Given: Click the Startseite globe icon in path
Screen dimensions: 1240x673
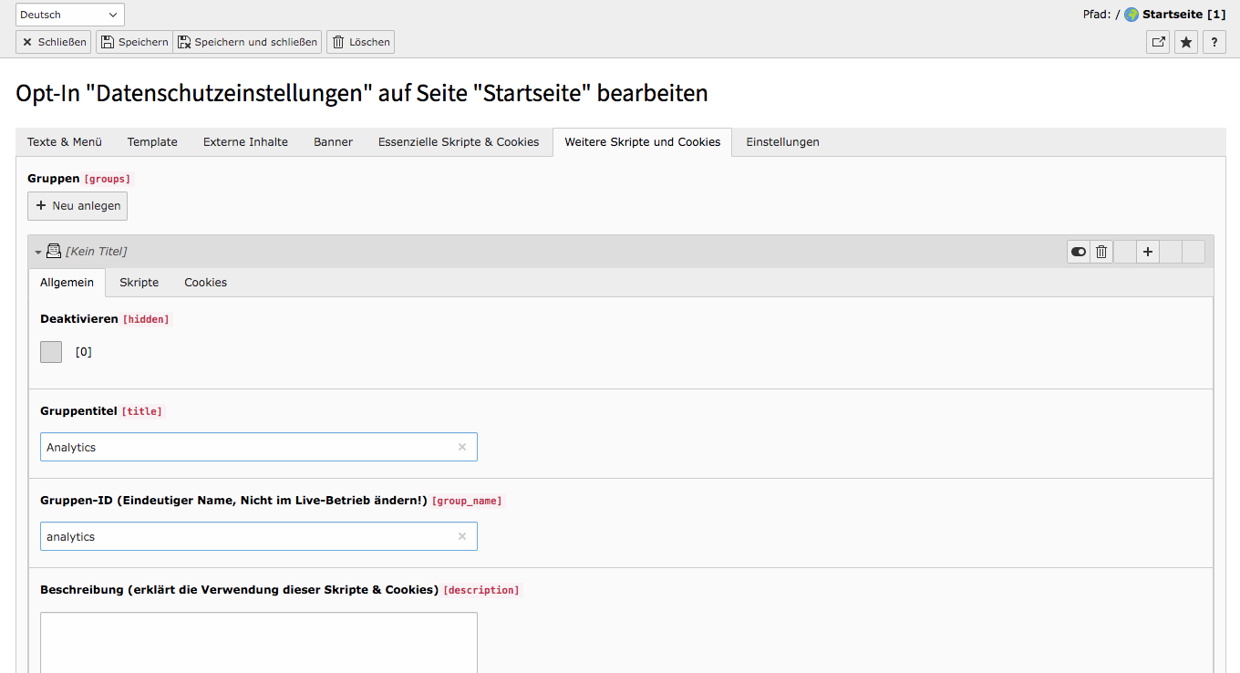Looking at the screenshot, I should click(1131, 15).
